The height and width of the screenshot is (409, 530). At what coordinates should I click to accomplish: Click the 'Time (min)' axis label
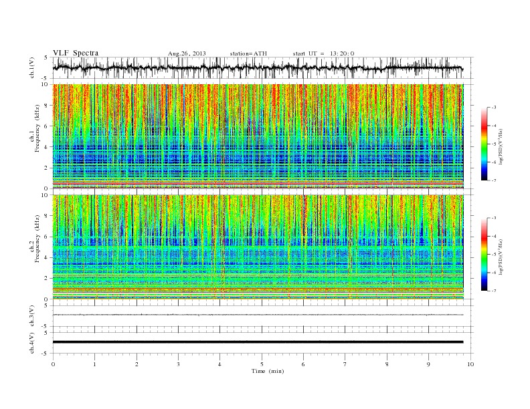pos(268,371)
